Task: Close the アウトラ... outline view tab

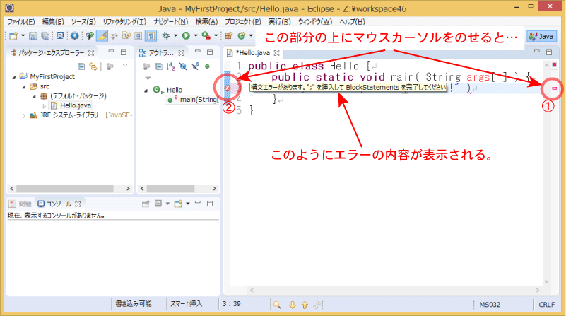Action: point(181,53)
